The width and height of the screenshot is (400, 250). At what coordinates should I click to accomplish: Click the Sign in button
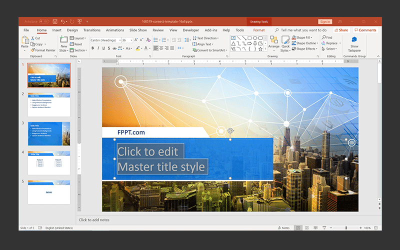coord(325,21)
